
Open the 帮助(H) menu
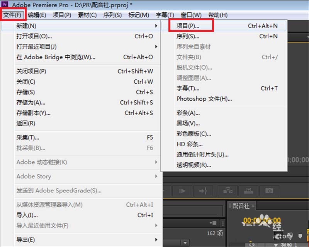[218, 15]
